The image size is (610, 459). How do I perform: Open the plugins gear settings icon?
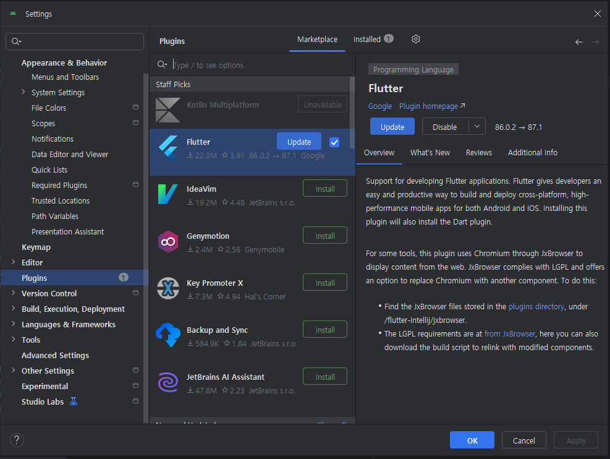(x=416, y=40)
